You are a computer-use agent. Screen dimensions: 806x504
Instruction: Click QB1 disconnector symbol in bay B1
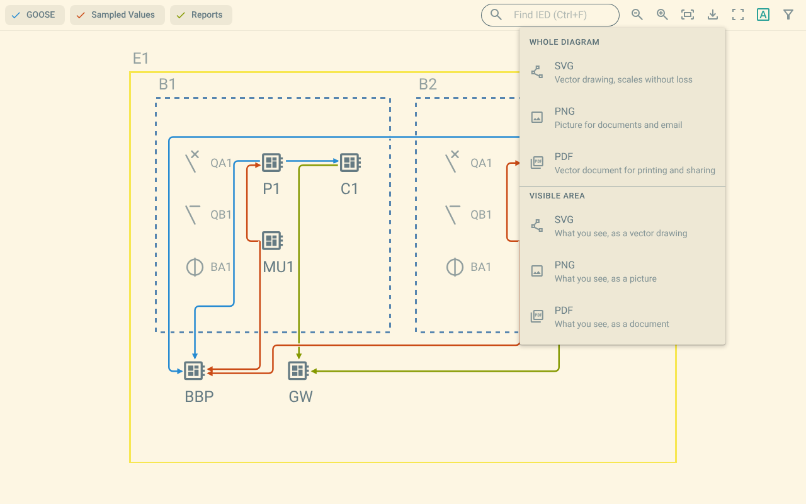193,215
